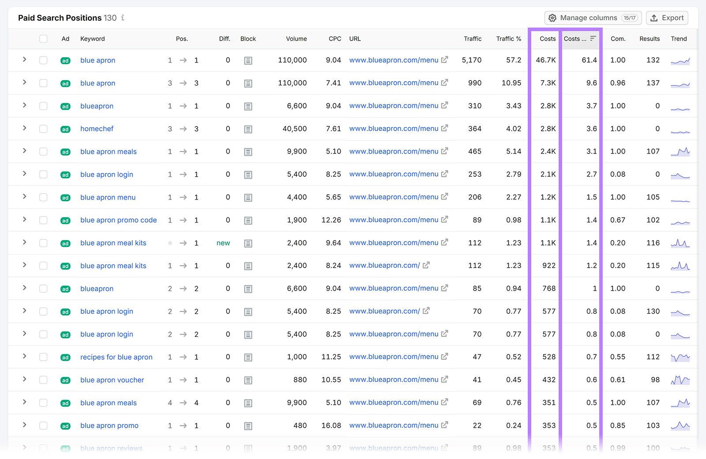
Task: View SERP block icon in homechef row
Action: (248, 129)
